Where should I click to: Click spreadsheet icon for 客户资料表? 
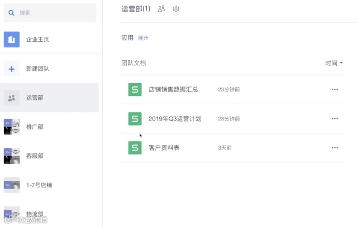coord(135,148)
